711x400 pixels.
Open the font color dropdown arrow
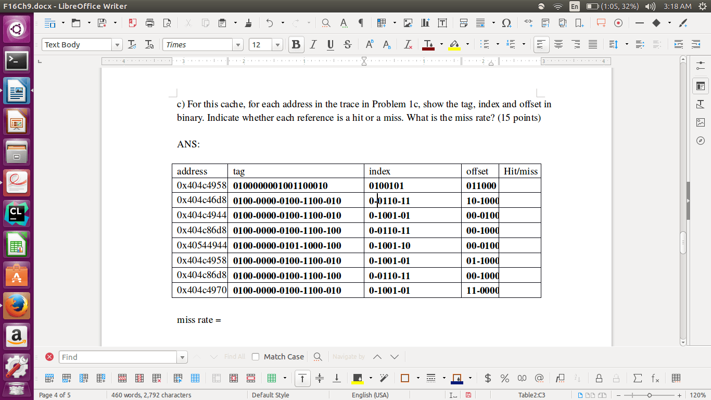[441, 45]
